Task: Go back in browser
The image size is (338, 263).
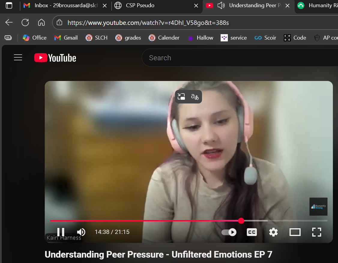Action: click(x=9, y=22)
